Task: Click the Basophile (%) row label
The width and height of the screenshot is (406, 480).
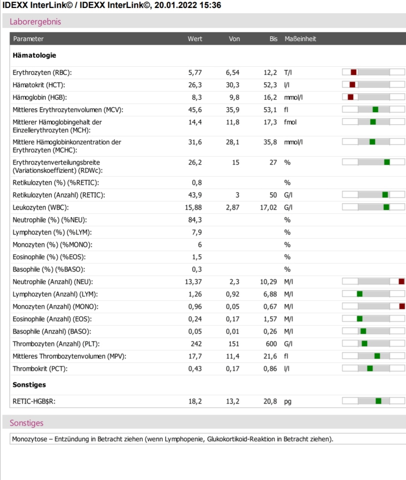Action: click(x=49, y=270)
